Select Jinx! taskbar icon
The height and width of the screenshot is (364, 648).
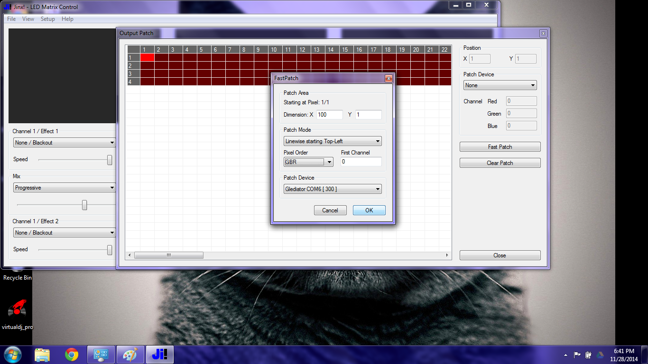pyautogui.click(x=159, y=355)
